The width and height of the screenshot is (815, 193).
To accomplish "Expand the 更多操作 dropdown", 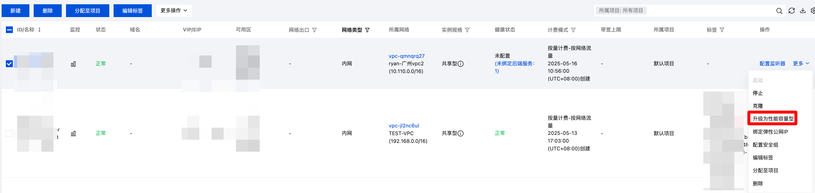I will (174, 11).
